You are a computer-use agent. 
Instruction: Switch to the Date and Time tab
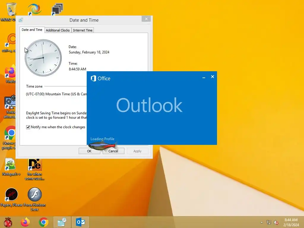coord(32,30)
